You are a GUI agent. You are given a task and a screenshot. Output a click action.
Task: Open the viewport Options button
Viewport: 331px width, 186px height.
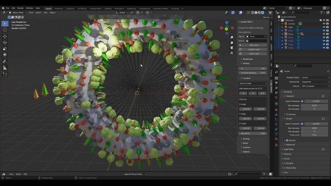266,17
